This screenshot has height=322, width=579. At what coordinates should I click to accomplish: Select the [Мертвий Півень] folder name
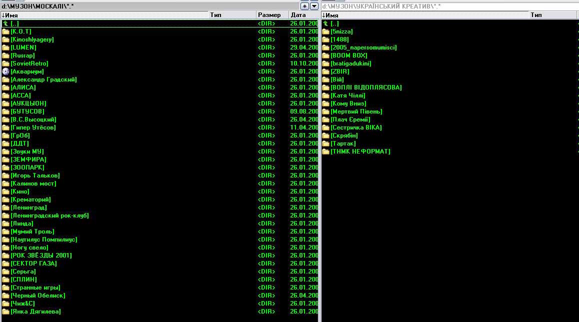pyautogui.click(x=356, y=111)
